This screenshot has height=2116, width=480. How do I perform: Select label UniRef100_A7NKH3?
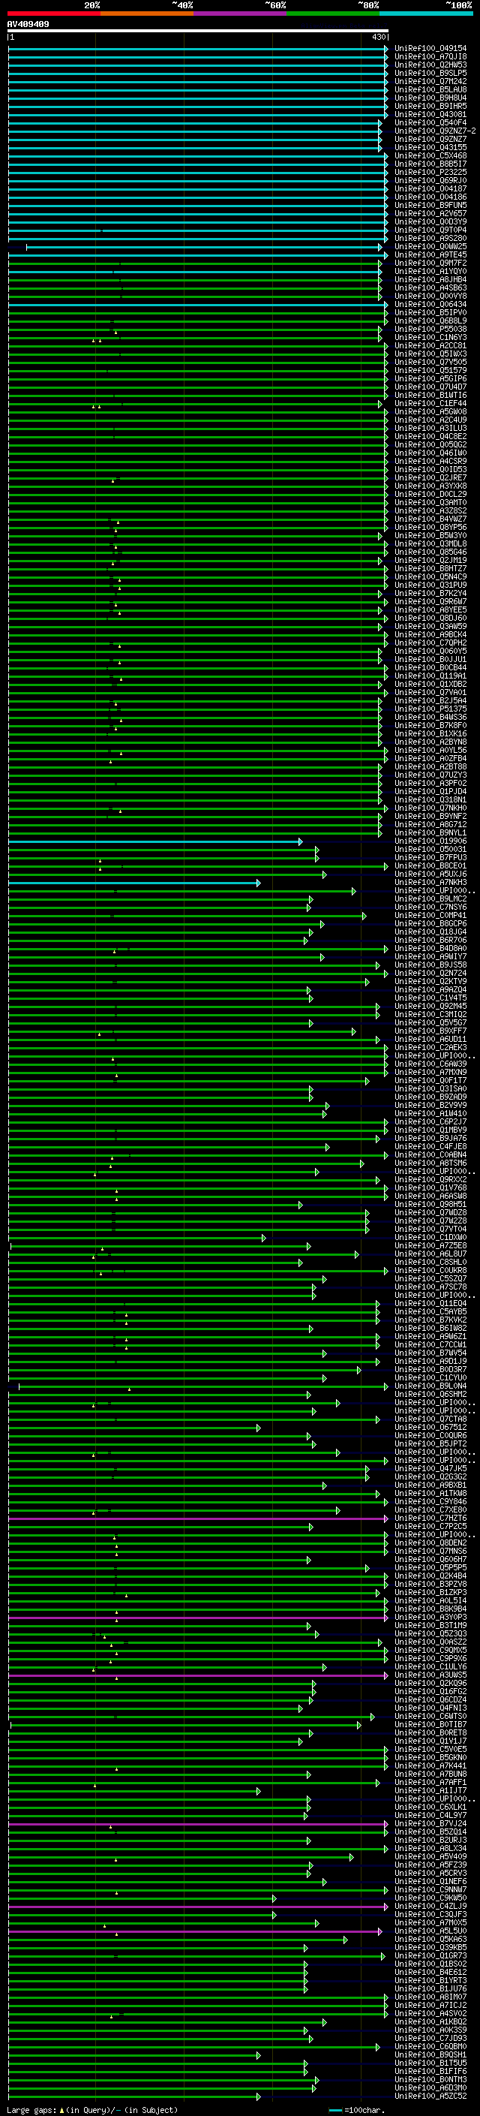pos(430,882)
